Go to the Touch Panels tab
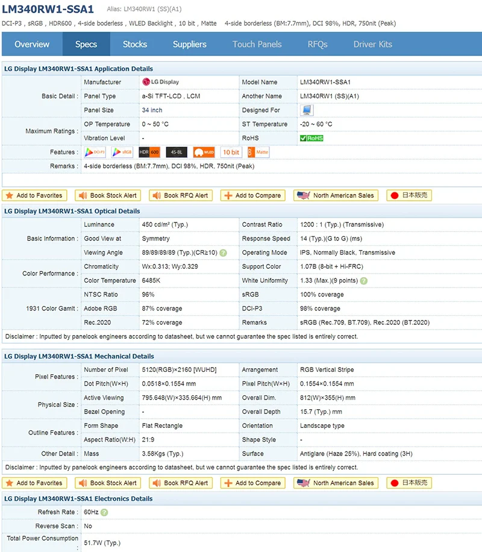The height and width of the screenshot is (552, 482). point(257,45)
